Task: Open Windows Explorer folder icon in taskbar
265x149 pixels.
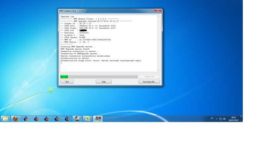Action: (5, 119)
